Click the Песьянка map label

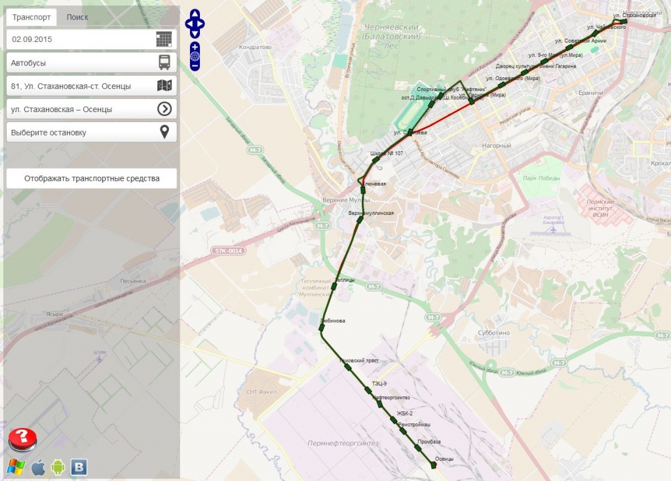pos(132,281)
